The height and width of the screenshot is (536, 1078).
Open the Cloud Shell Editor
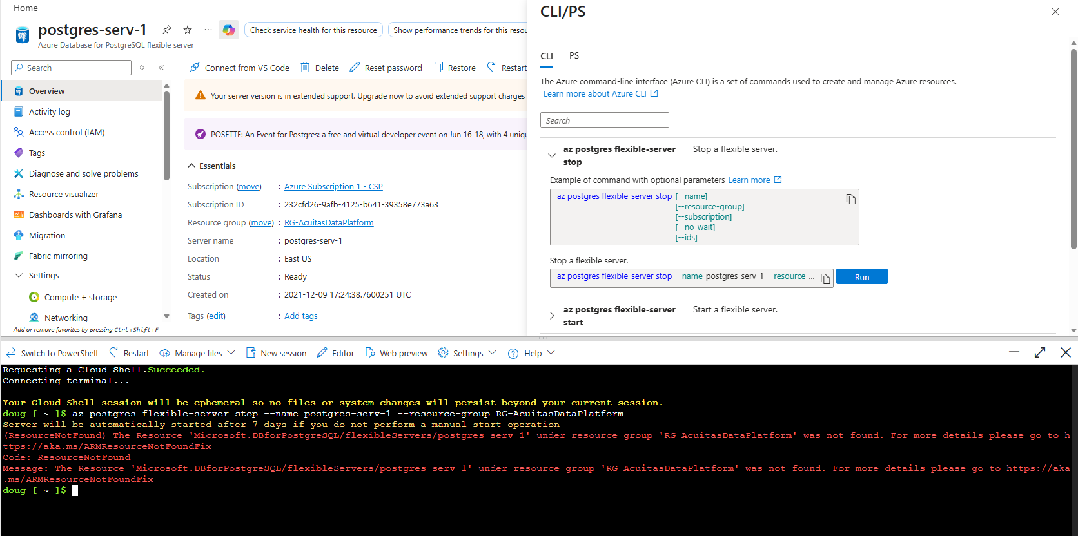click(335, 353)
